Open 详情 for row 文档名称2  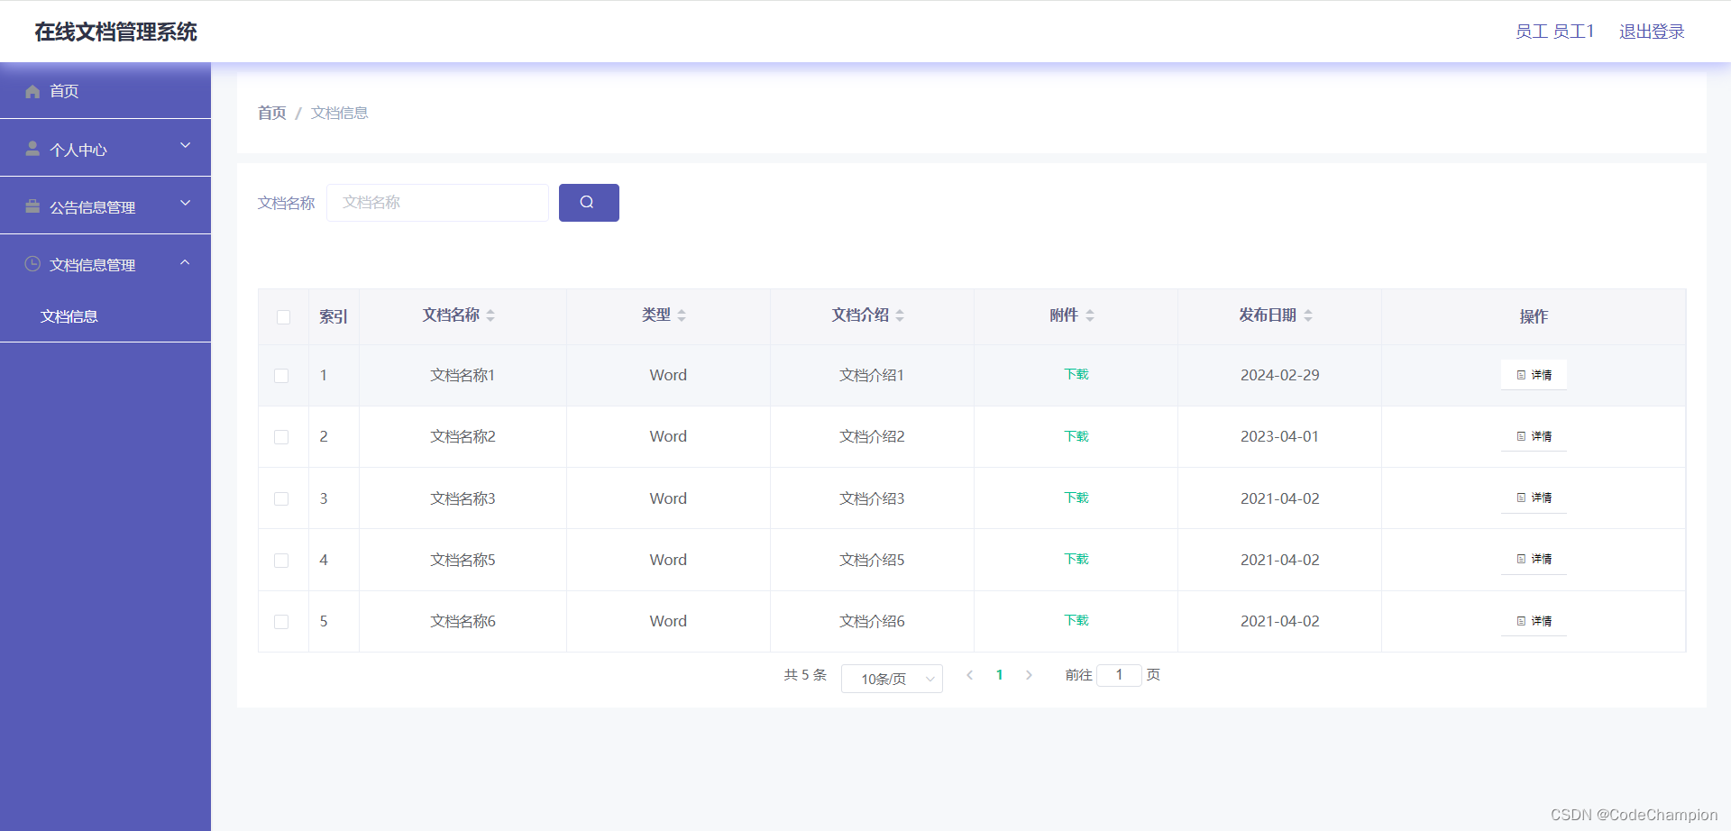[1534, 436]
